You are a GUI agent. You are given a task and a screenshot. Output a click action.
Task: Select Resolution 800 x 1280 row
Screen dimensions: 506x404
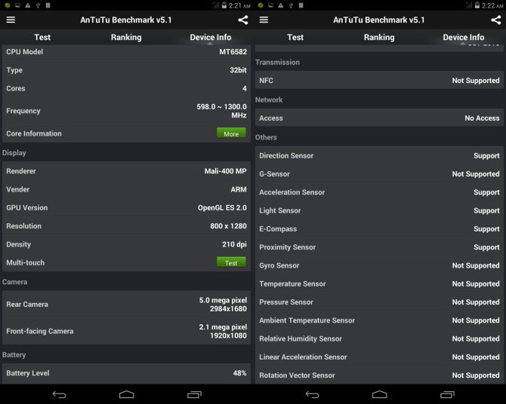pos(127,226)
